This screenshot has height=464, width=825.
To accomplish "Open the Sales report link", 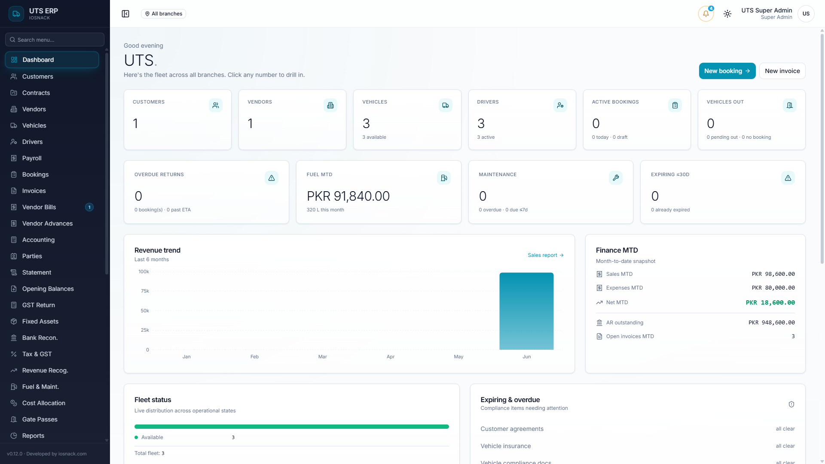I will click(546, 255).
